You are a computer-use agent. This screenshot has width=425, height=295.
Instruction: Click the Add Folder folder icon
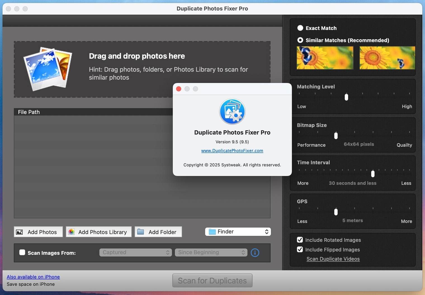(x=141, y=232)
